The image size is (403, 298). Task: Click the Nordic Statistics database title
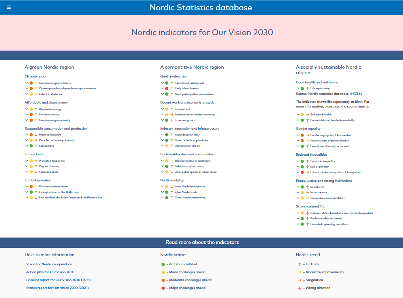click(x=201, y=8)
